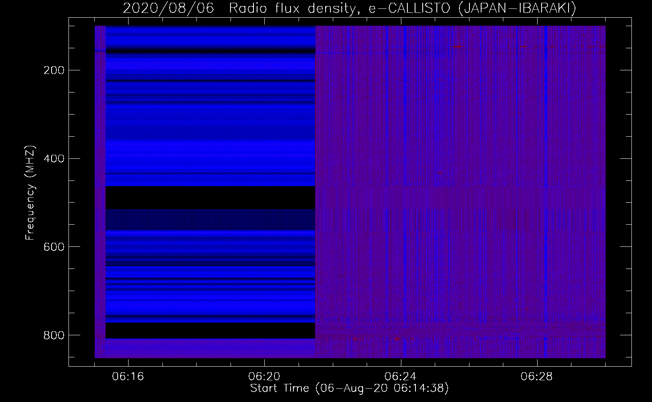Click the plot title mentioning e-CALLISTO (JAPAN-IBARAKI)
The width and height of the screenshot is (652, 402).
click(349, 8)
